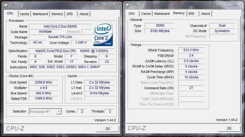Viewport: 245px width, 137px height.
Task: Click the Model value '7'
Action: [72, 56]
